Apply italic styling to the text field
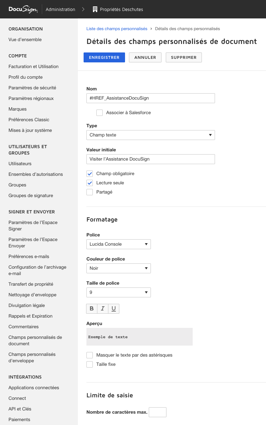Viewport: 266px width, 425px height. pyautogui.click(x=102, y=308)
